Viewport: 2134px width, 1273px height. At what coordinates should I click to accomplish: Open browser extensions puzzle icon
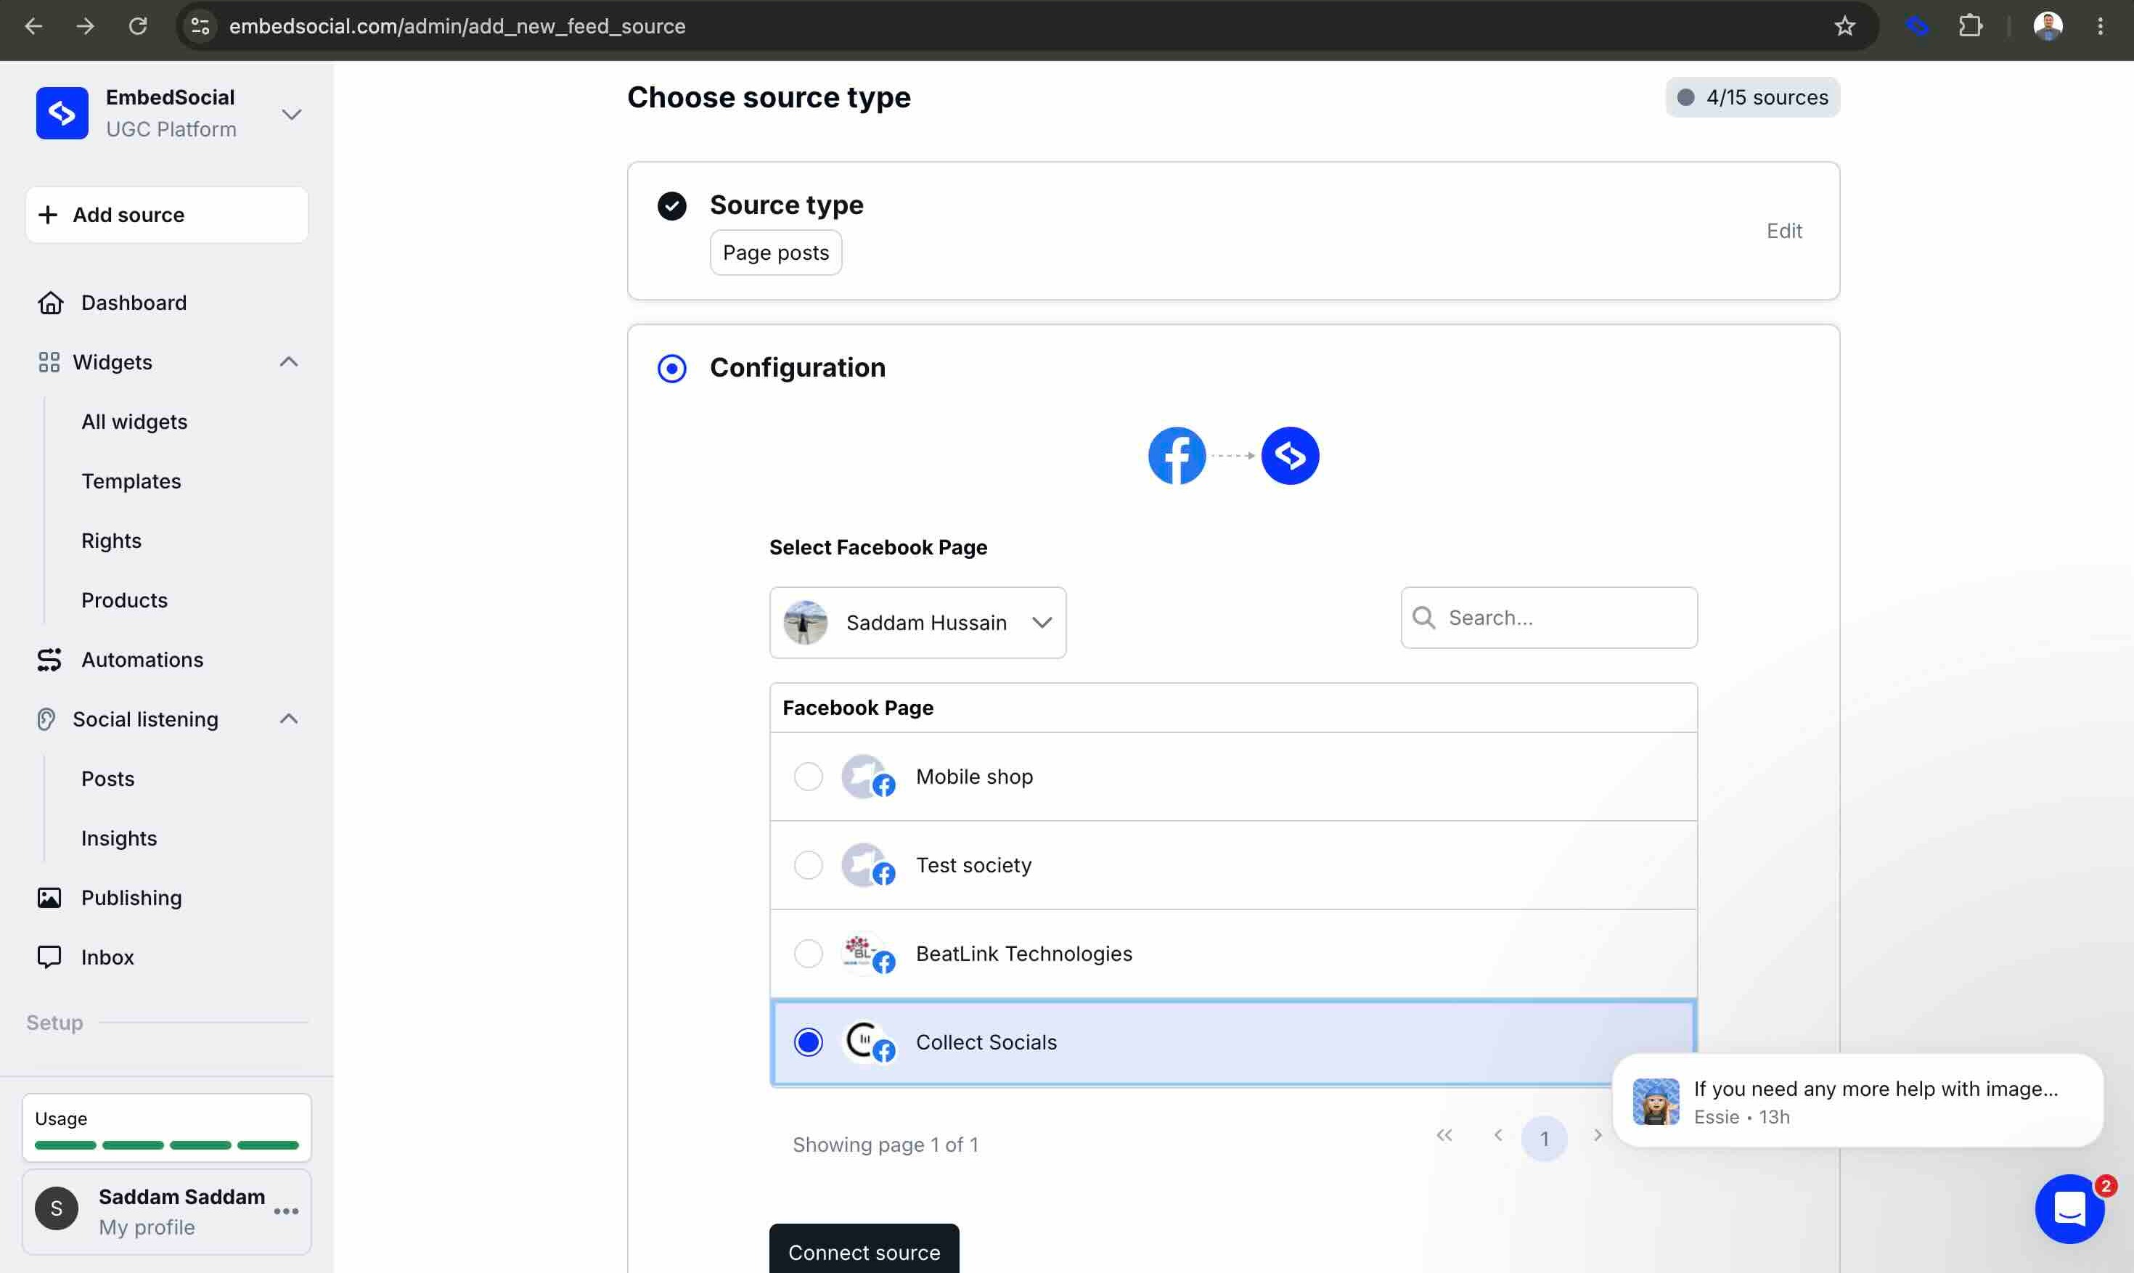tap(1970, 25)
